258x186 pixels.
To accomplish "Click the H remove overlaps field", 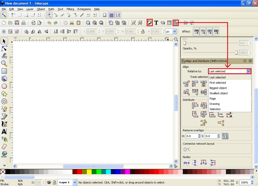I will pos(192,136).
